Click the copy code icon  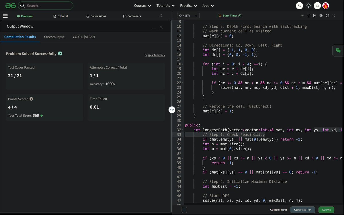[x=308, y=16]
